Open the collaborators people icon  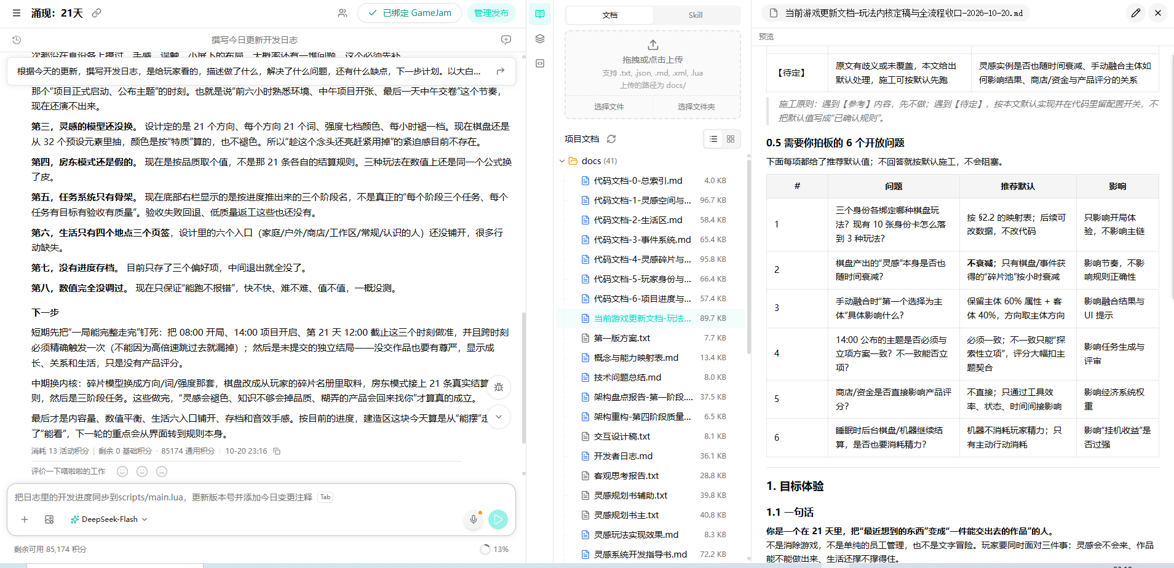(x=343, y=13)
